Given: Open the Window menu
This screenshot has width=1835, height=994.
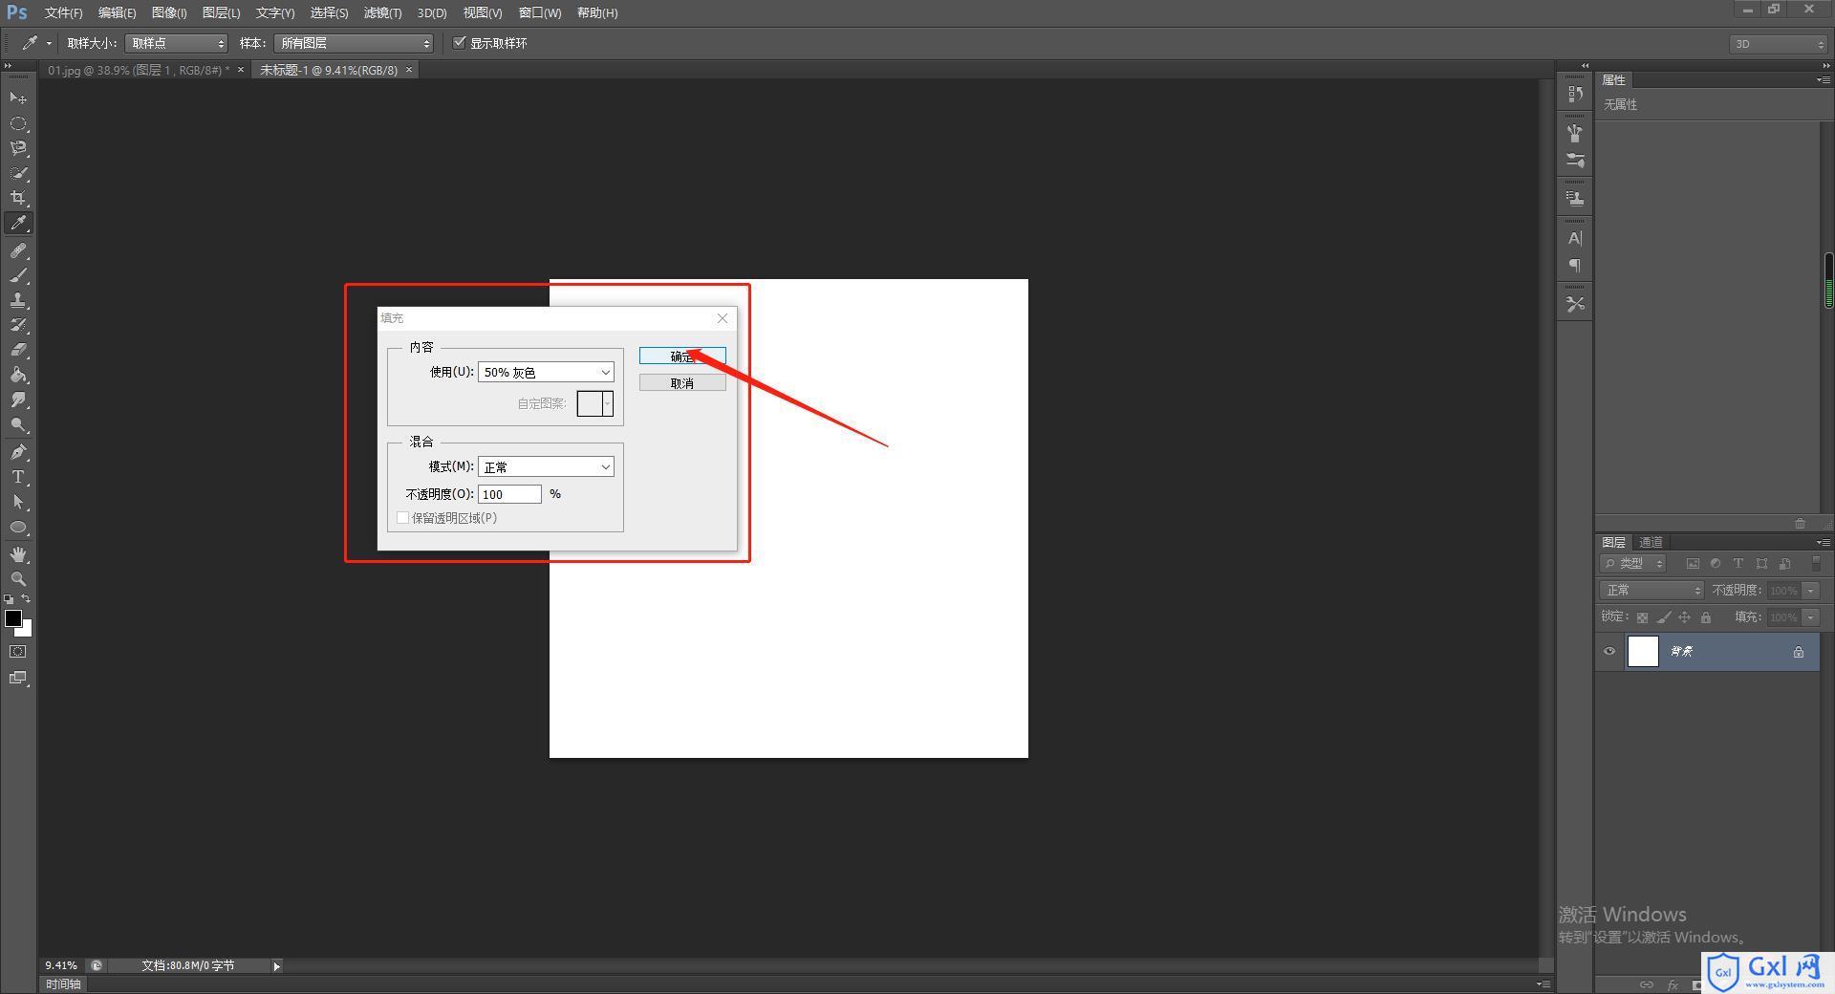Looking at the screenshot, I should tap(540, 12).
